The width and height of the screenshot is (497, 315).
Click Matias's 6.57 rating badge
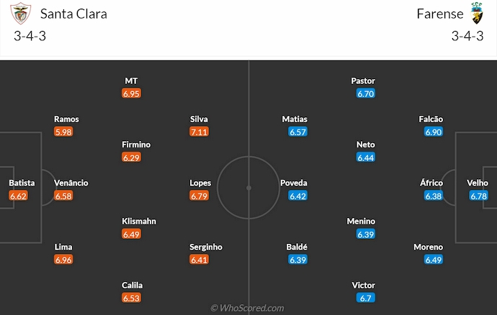click(x=297, y=132)
